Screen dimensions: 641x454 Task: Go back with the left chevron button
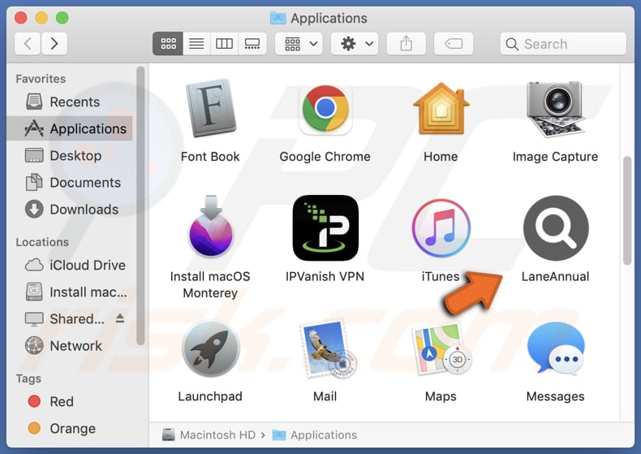28,43
